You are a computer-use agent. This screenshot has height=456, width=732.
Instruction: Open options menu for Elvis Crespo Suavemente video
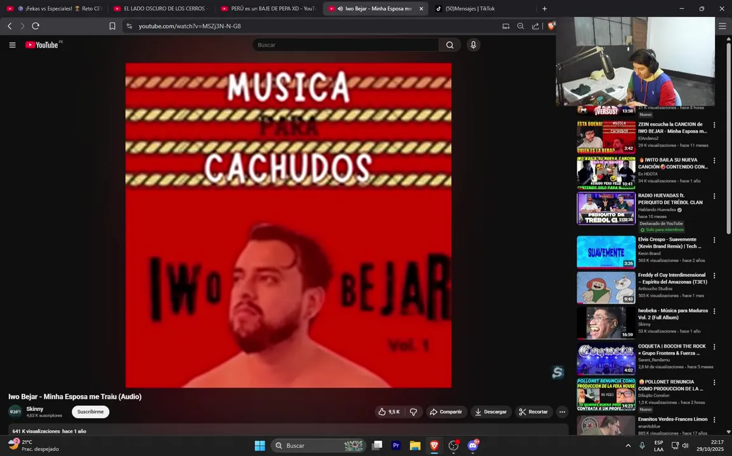click(x=714, y=240)
